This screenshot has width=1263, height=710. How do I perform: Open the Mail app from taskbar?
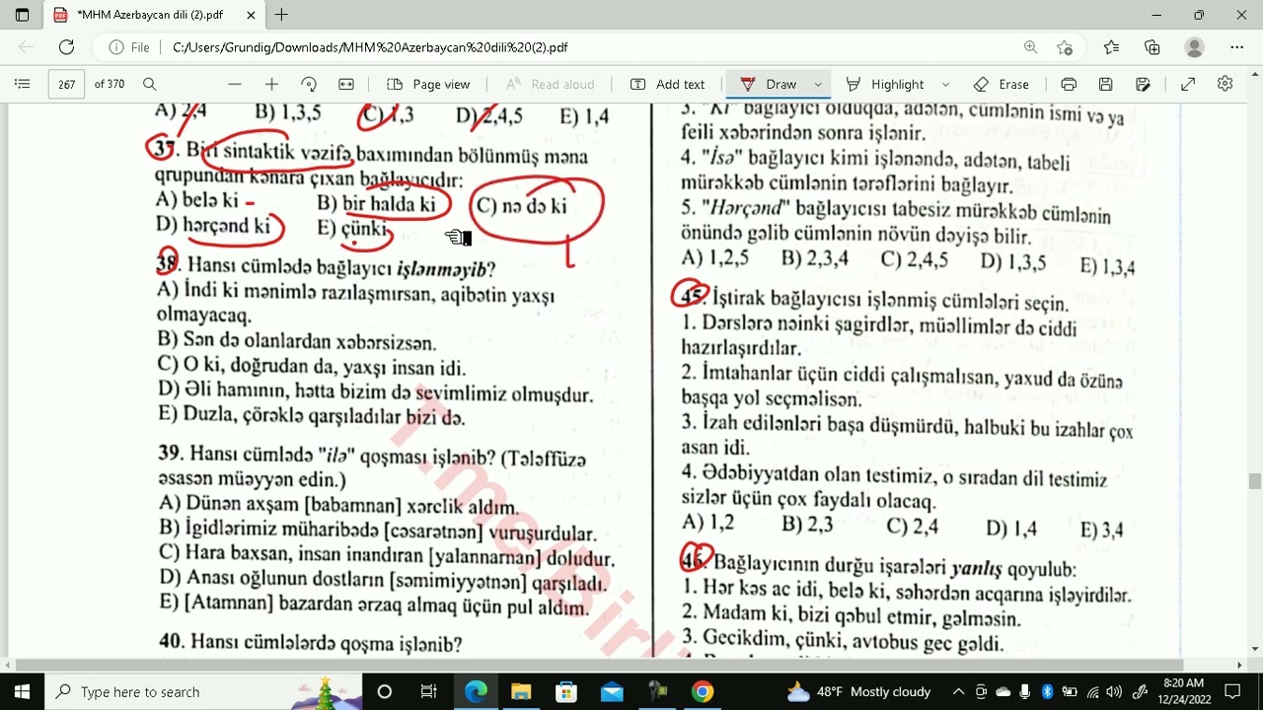point(612,691)
